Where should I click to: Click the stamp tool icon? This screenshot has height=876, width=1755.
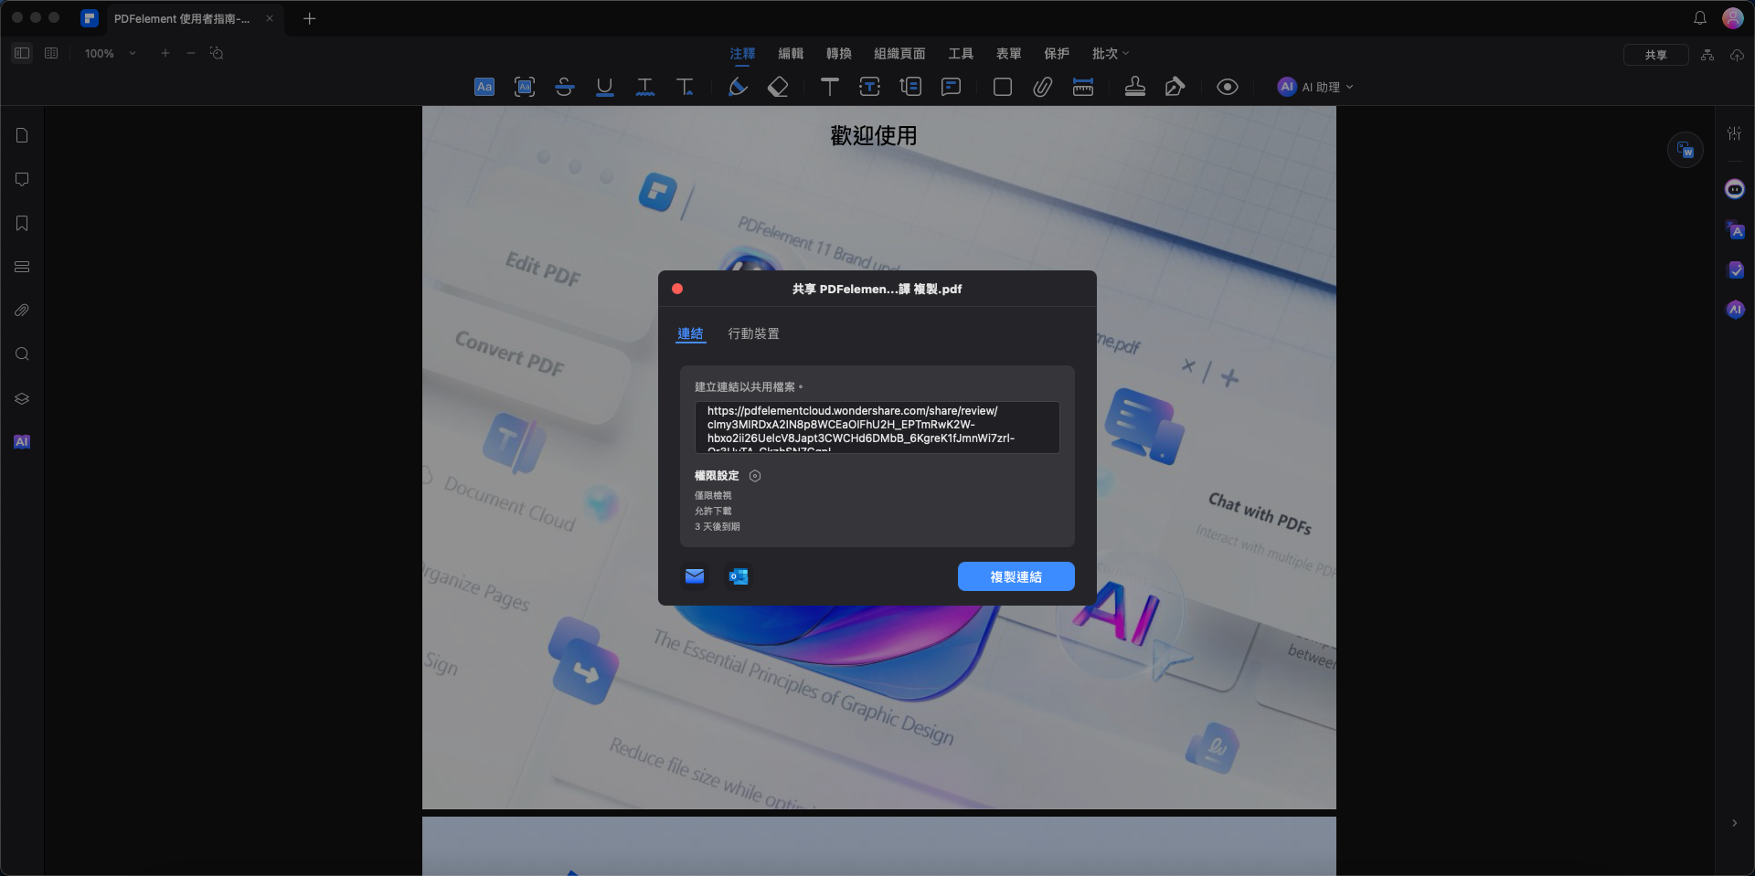click(1134, 87)
